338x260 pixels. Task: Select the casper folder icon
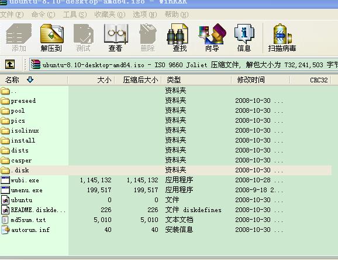coord(5,160)
